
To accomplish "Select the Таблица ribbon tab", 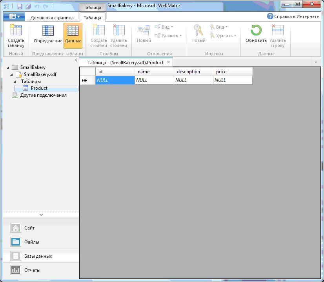I will (92, 18).
